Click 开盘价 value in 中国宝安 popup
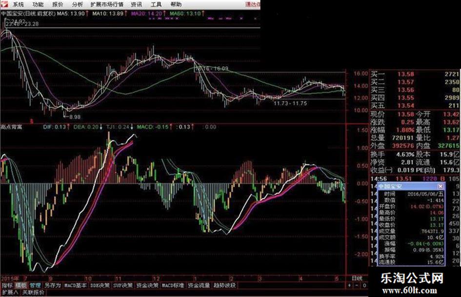Screen dimensions: 461x297 pos(427,206)
